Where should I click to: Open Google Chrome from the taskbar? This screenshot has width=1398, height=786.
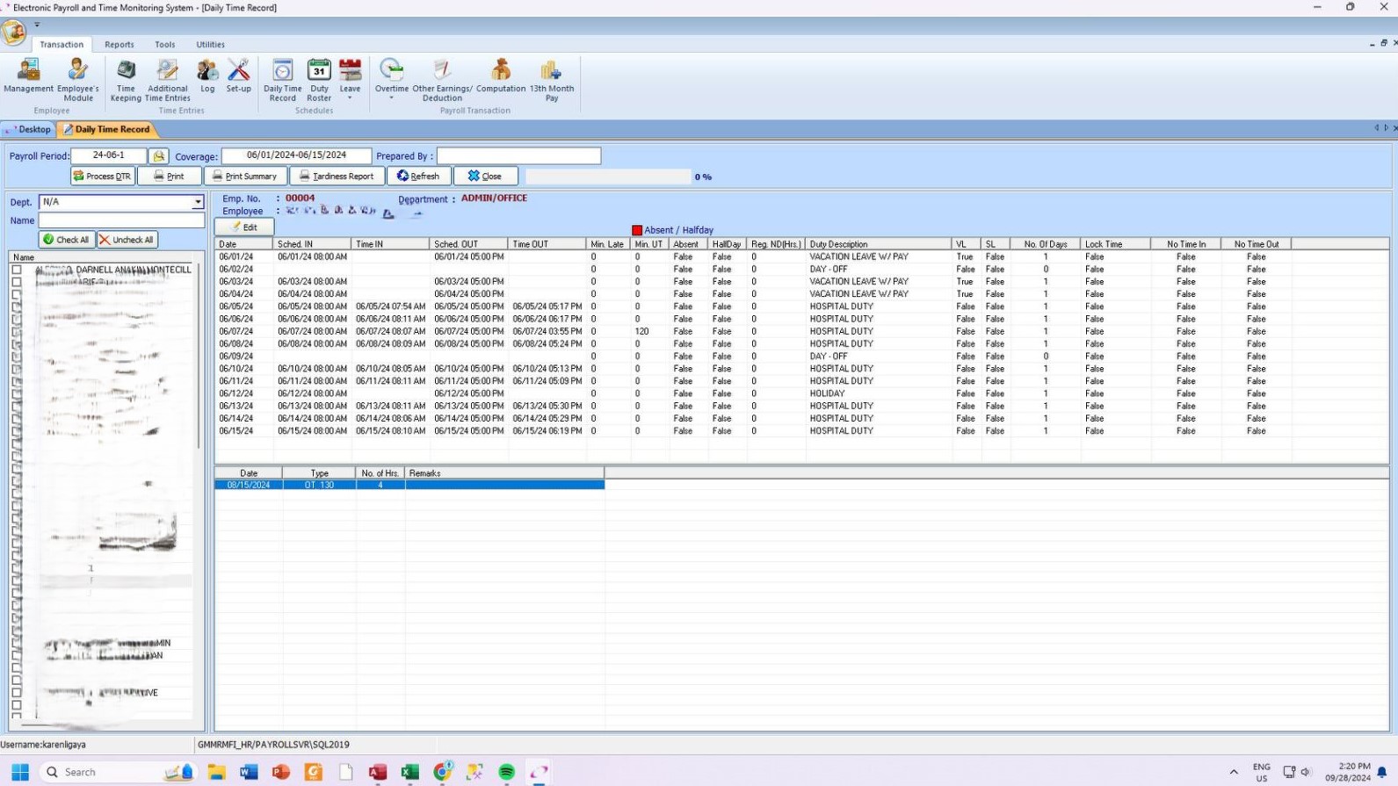[x=442, y=772]
